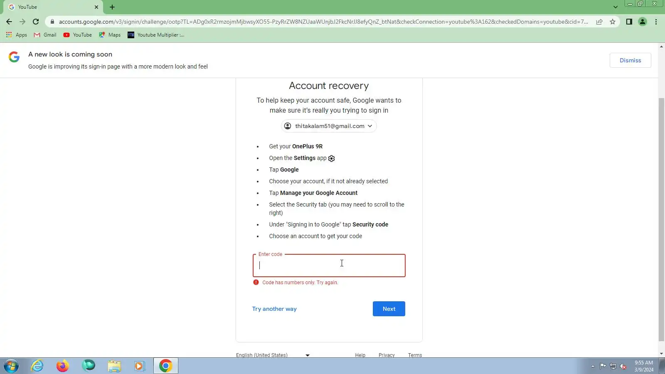
Task: View site information lock icon
Action: [x=52, y=22]
